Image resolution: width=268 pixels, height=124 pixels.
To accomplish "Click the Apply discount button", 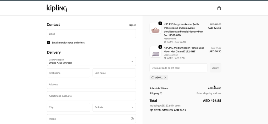I will coord(215,68).
